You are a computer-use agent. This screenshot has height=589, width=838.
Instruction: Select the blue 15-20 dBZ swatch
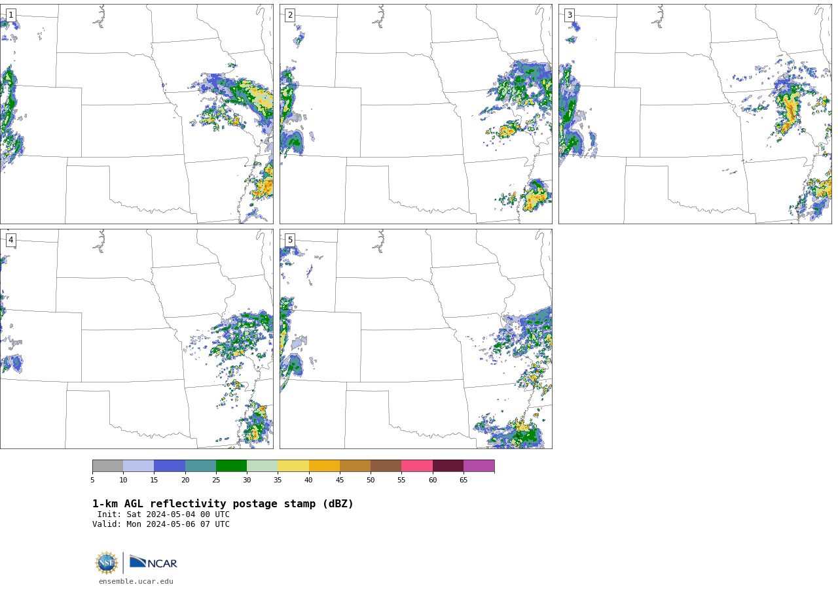tap(170, 466)
